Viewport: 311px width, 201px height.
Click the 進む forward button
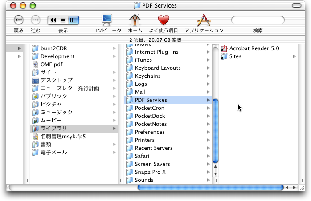35,20
